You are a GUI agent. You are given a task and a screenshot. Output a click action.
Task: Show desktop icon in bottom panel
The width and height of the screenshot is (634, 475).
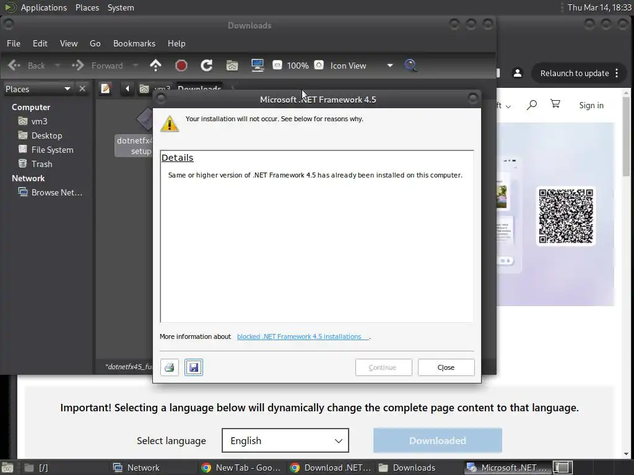pyautogui.click(x=7, y=468)
